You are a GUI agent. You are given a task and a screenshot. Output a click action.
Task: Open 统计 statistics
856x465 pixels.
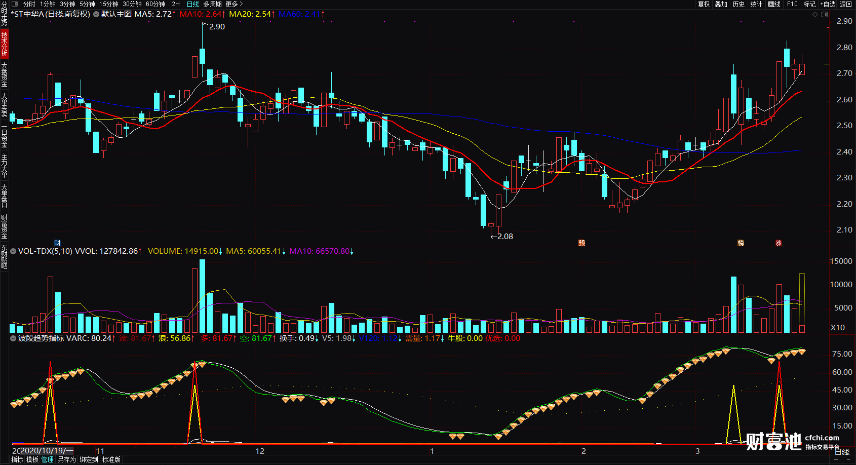click(756, 4)
